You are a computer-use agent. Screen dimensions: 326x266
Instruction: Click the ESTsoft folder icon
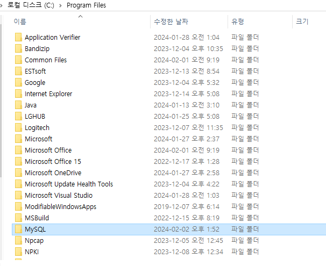click(18, 71)
